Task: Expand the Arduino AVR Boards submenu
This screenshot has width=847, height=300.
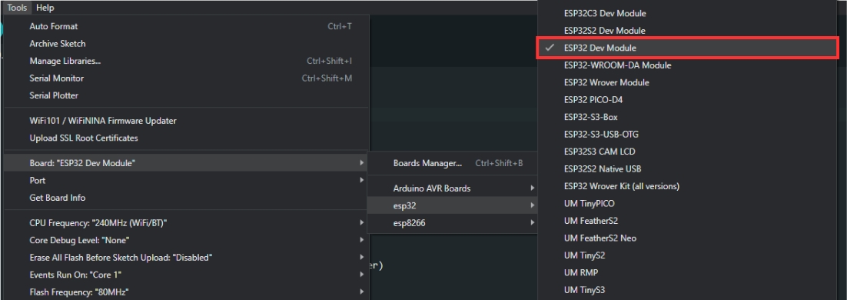Action: (453, 188)
